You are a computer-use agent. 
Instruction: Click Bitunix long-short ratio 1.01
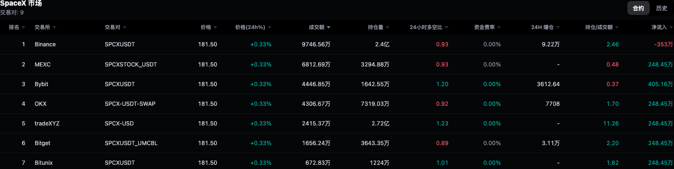(442, 162)
